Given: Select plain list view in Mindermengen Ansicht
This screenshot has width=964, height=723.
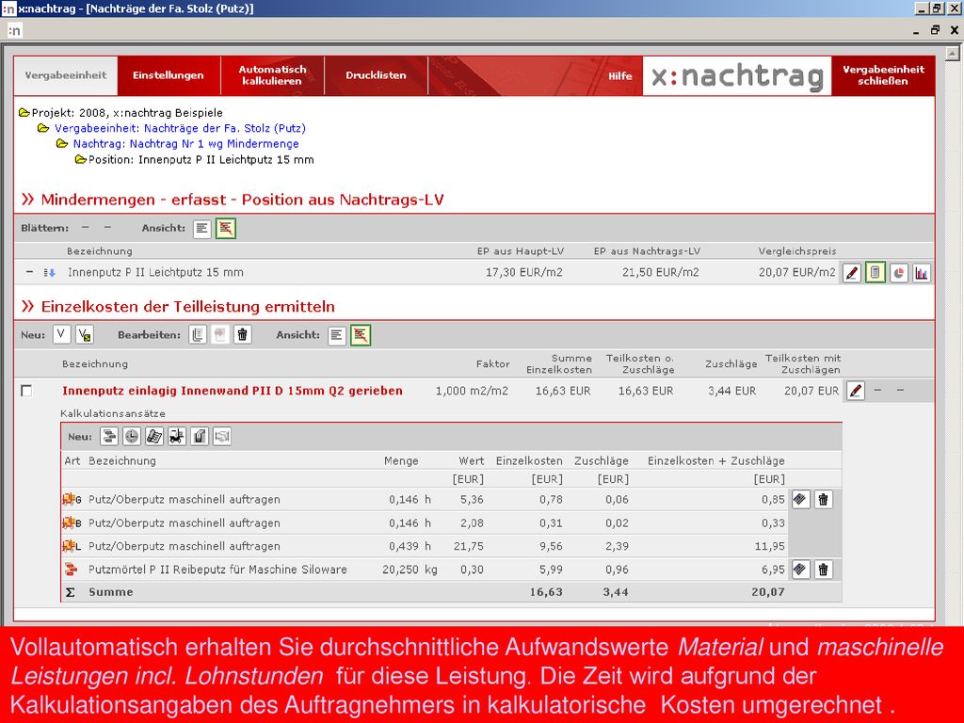Looking at the screenshot, I should [x=202, y=229].
